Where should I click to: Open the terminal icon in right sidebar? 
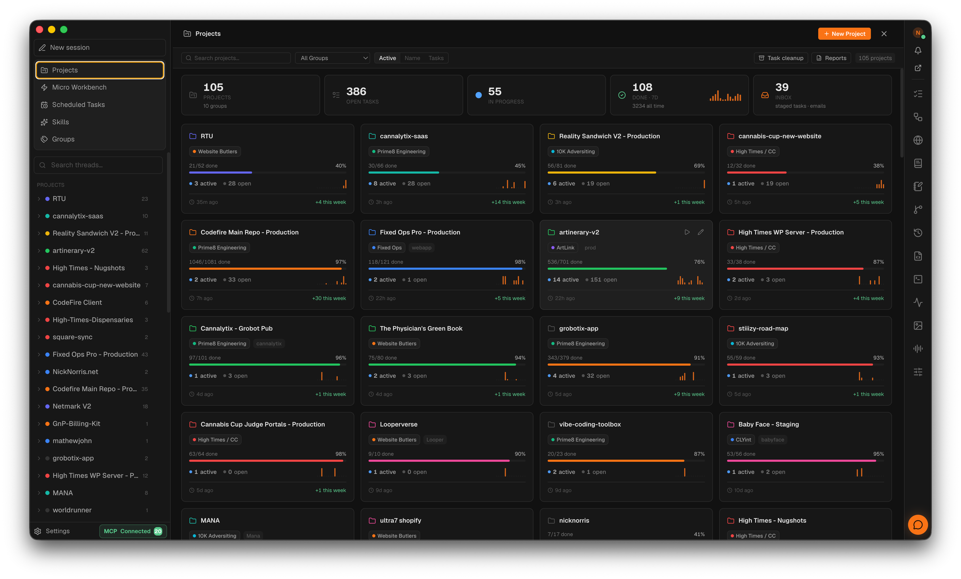[x=918, y=279]
